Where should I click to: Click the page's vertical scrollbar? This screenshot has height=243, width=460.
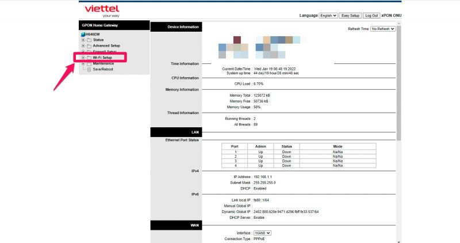point(400,86)
